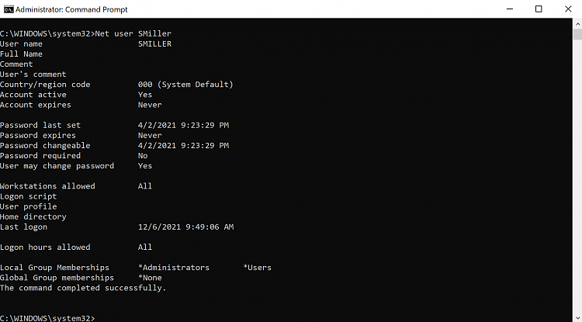Click "The command completed successfully." line
Image resolution: width=582 pixels, height=322 pixels.
(83, 288)
